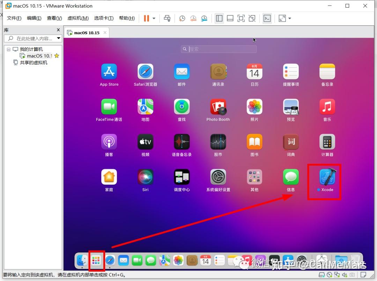Open 音乐 app in Launchpad grid
The height and width of the screenshot is (281, 377).
327,107
